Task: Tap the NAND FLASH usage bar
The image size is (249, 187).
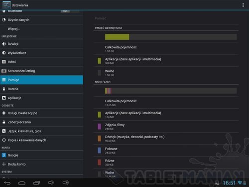Action: 171,91
